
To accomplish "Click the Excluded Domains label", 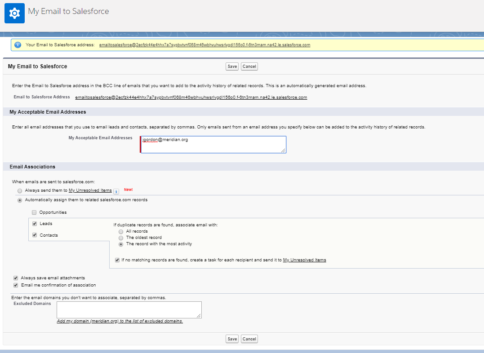I will 32,304.
